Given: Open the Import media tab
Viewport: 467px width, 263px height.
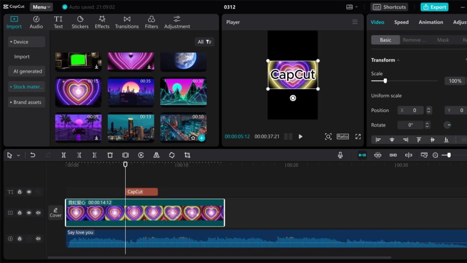Looking at the screenshot, I should (x=14, y=22).
